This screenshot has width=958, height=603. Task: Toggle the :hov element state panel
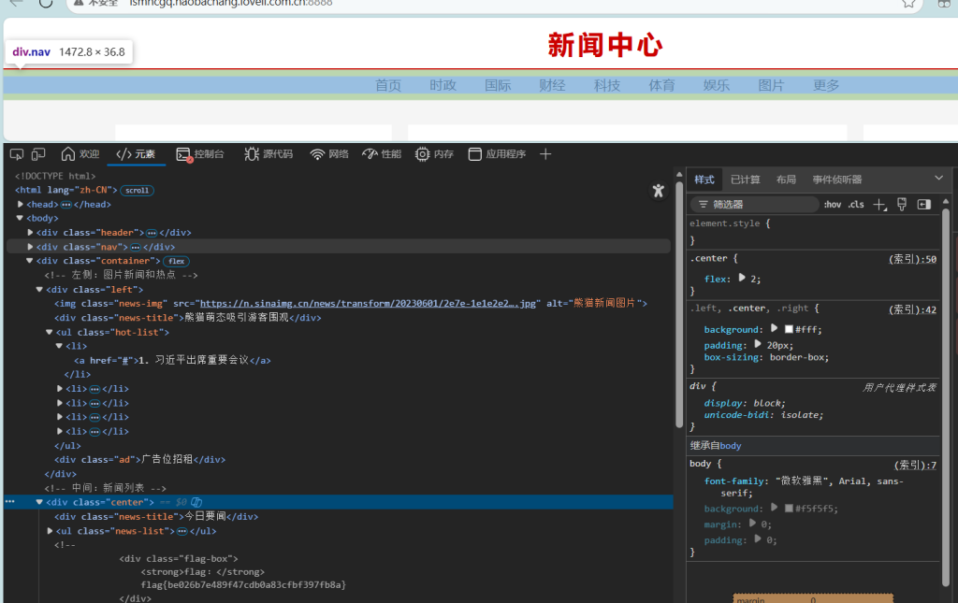click(832, 205)
